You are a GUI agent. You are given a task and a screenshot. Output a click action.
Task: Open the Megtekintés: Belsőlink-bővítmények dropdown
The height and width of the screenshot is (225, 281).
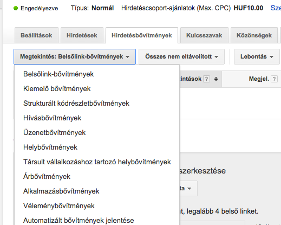(x=75, y=56)
